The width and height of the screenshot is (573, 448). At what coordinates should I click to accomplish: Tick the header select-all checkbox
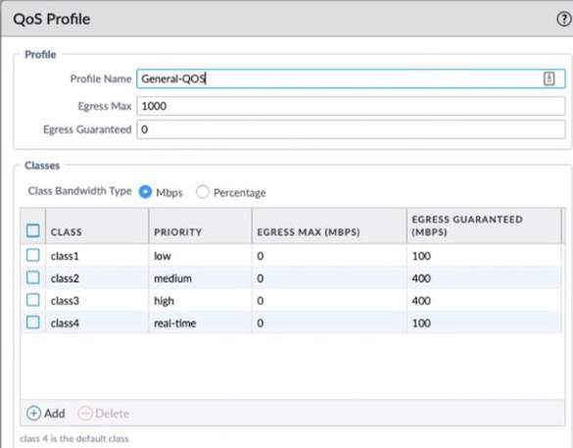[33, 230]
